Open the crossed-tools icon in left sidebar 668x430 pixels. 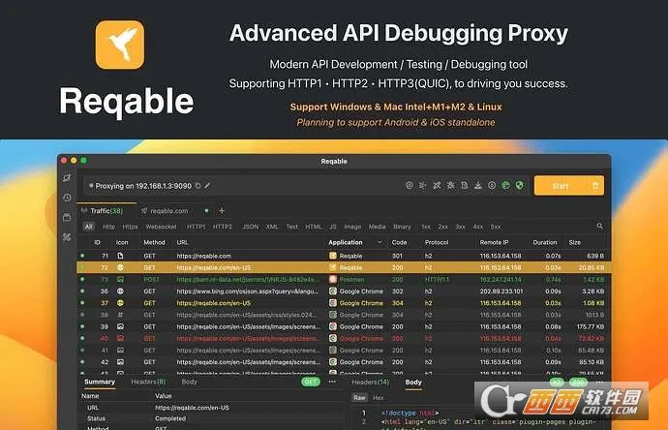(67, 237)
